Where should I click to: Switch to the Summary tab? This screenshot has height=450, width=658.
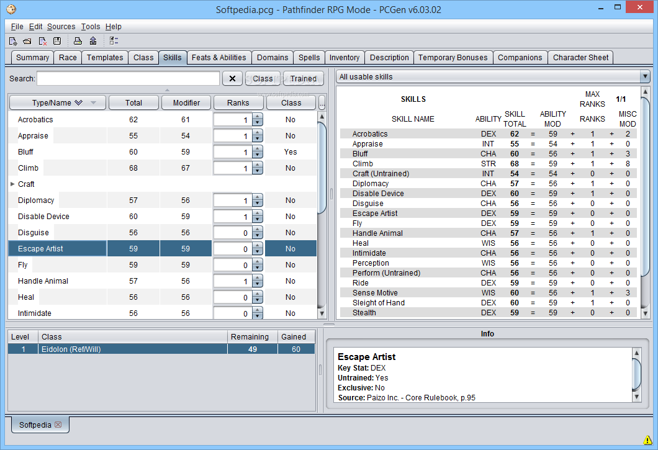pyautogui.click(x=32, y=58)
